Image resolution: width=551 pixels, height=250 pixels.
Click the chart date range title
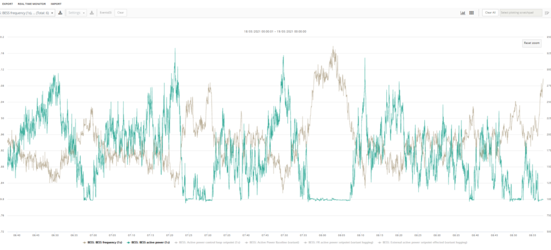pos(275,31)
